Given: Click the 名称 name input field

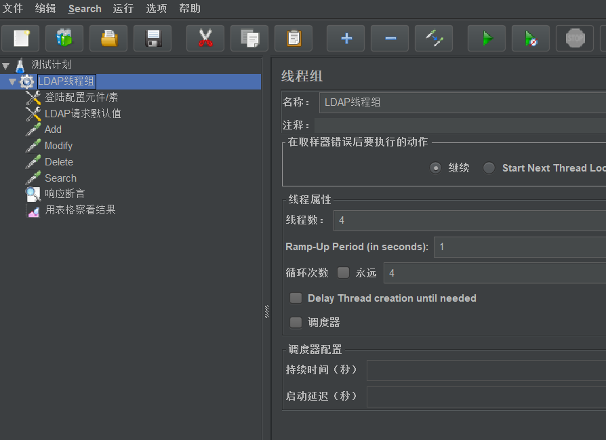Looking at the screenshot, I should pos(462,102).
